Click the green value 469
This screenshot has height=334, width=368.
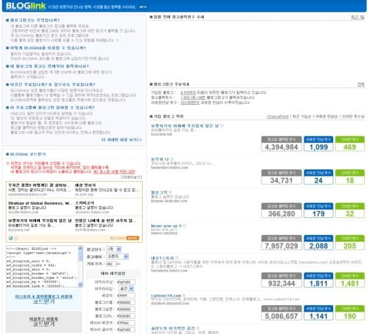click(x=350, y=147)
